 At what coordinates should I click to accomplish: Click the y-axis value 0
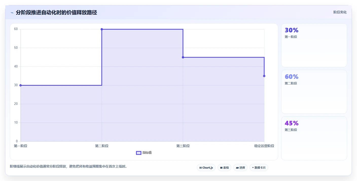(17, 141)
